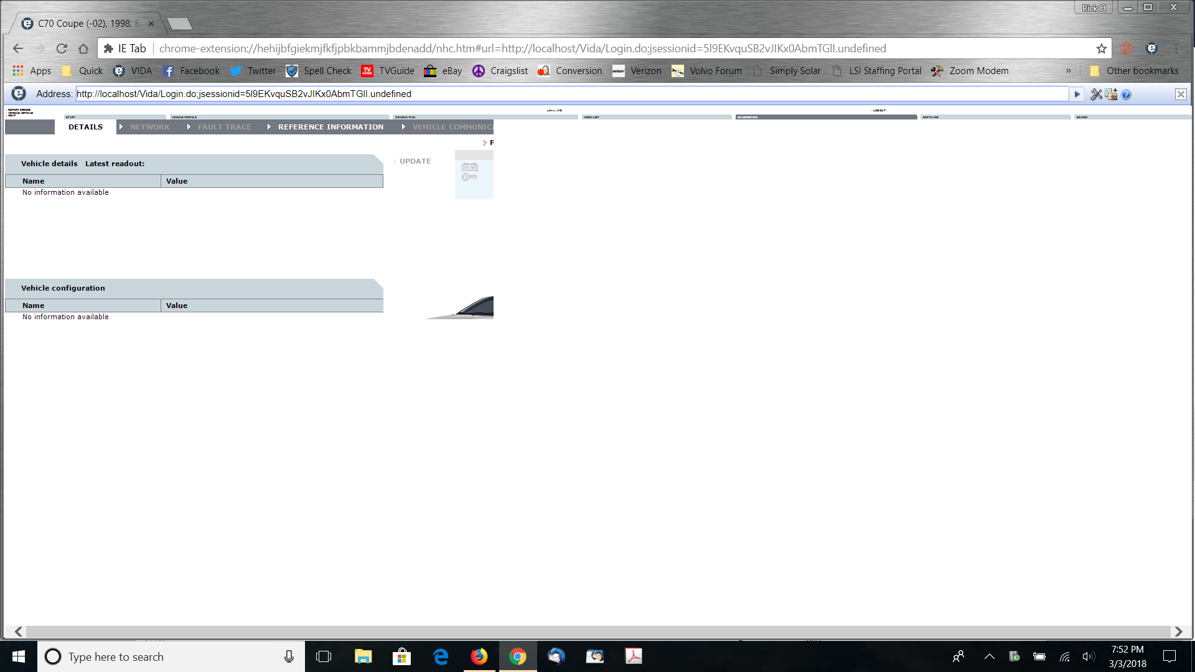This screenshot has height=672, width=1195.
Task: Open Firefox from the taskbar
Action: click(x=479, y=656)
